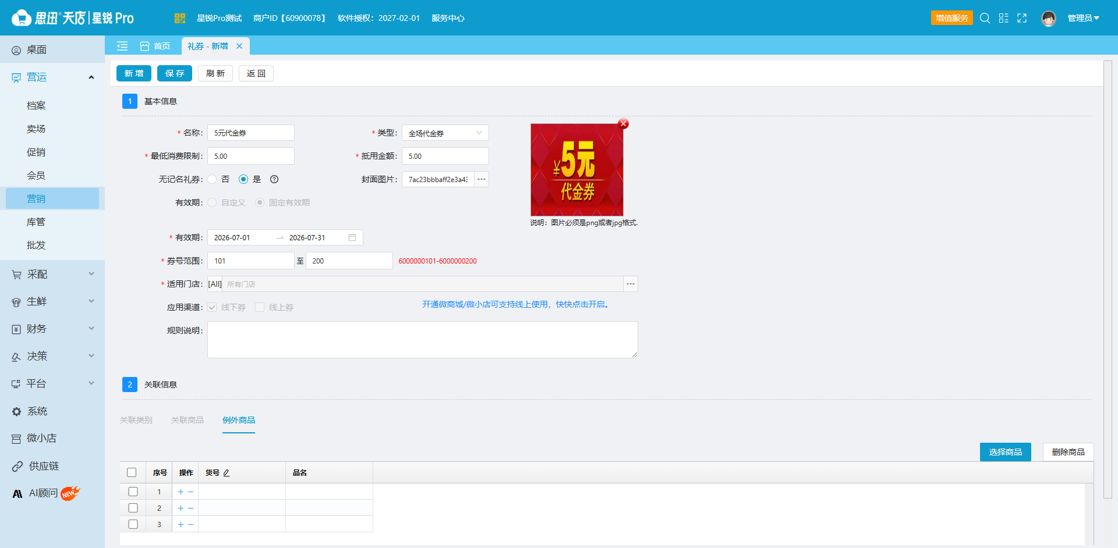Toggle the 线上券 checkbox
This screenshot has height=548, width=1118.
(x=260, y=307)
